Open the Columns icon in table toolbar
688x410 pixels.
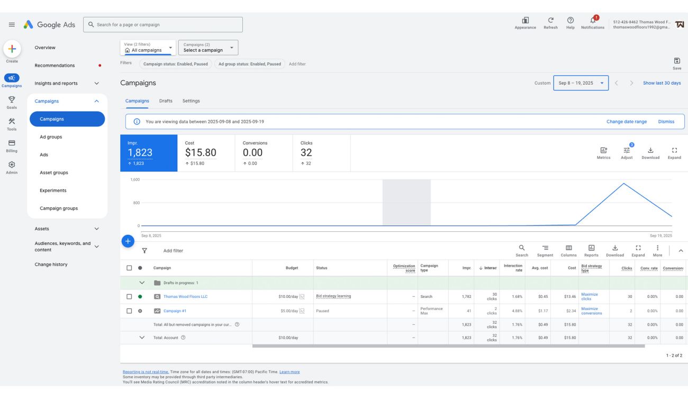(568, 248)
